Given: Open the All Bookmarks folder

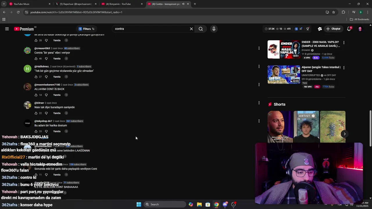Looking at the screenshot, I should [x=360, y=19].
